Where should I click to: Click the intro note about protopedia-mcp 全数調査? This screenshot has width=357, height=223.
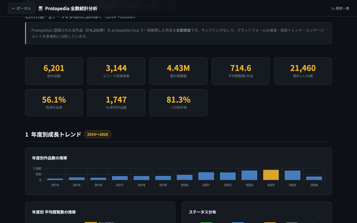click(x=178, y=33)
